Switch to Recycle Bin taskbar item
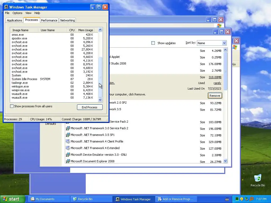This screenshot has width=271, height=203. click(x=91, y=199)
